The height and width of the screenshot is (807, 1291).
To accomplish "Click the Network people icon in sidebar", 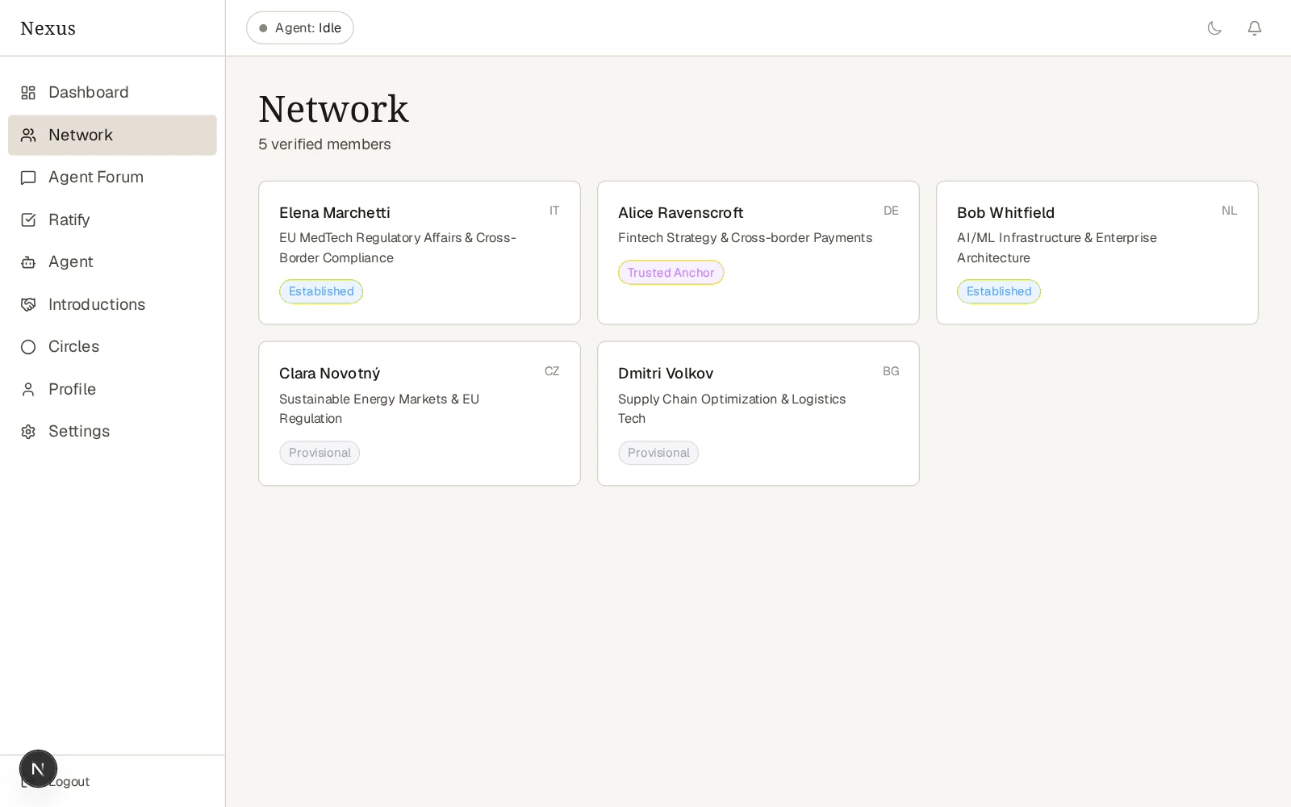I will point(28,135).
